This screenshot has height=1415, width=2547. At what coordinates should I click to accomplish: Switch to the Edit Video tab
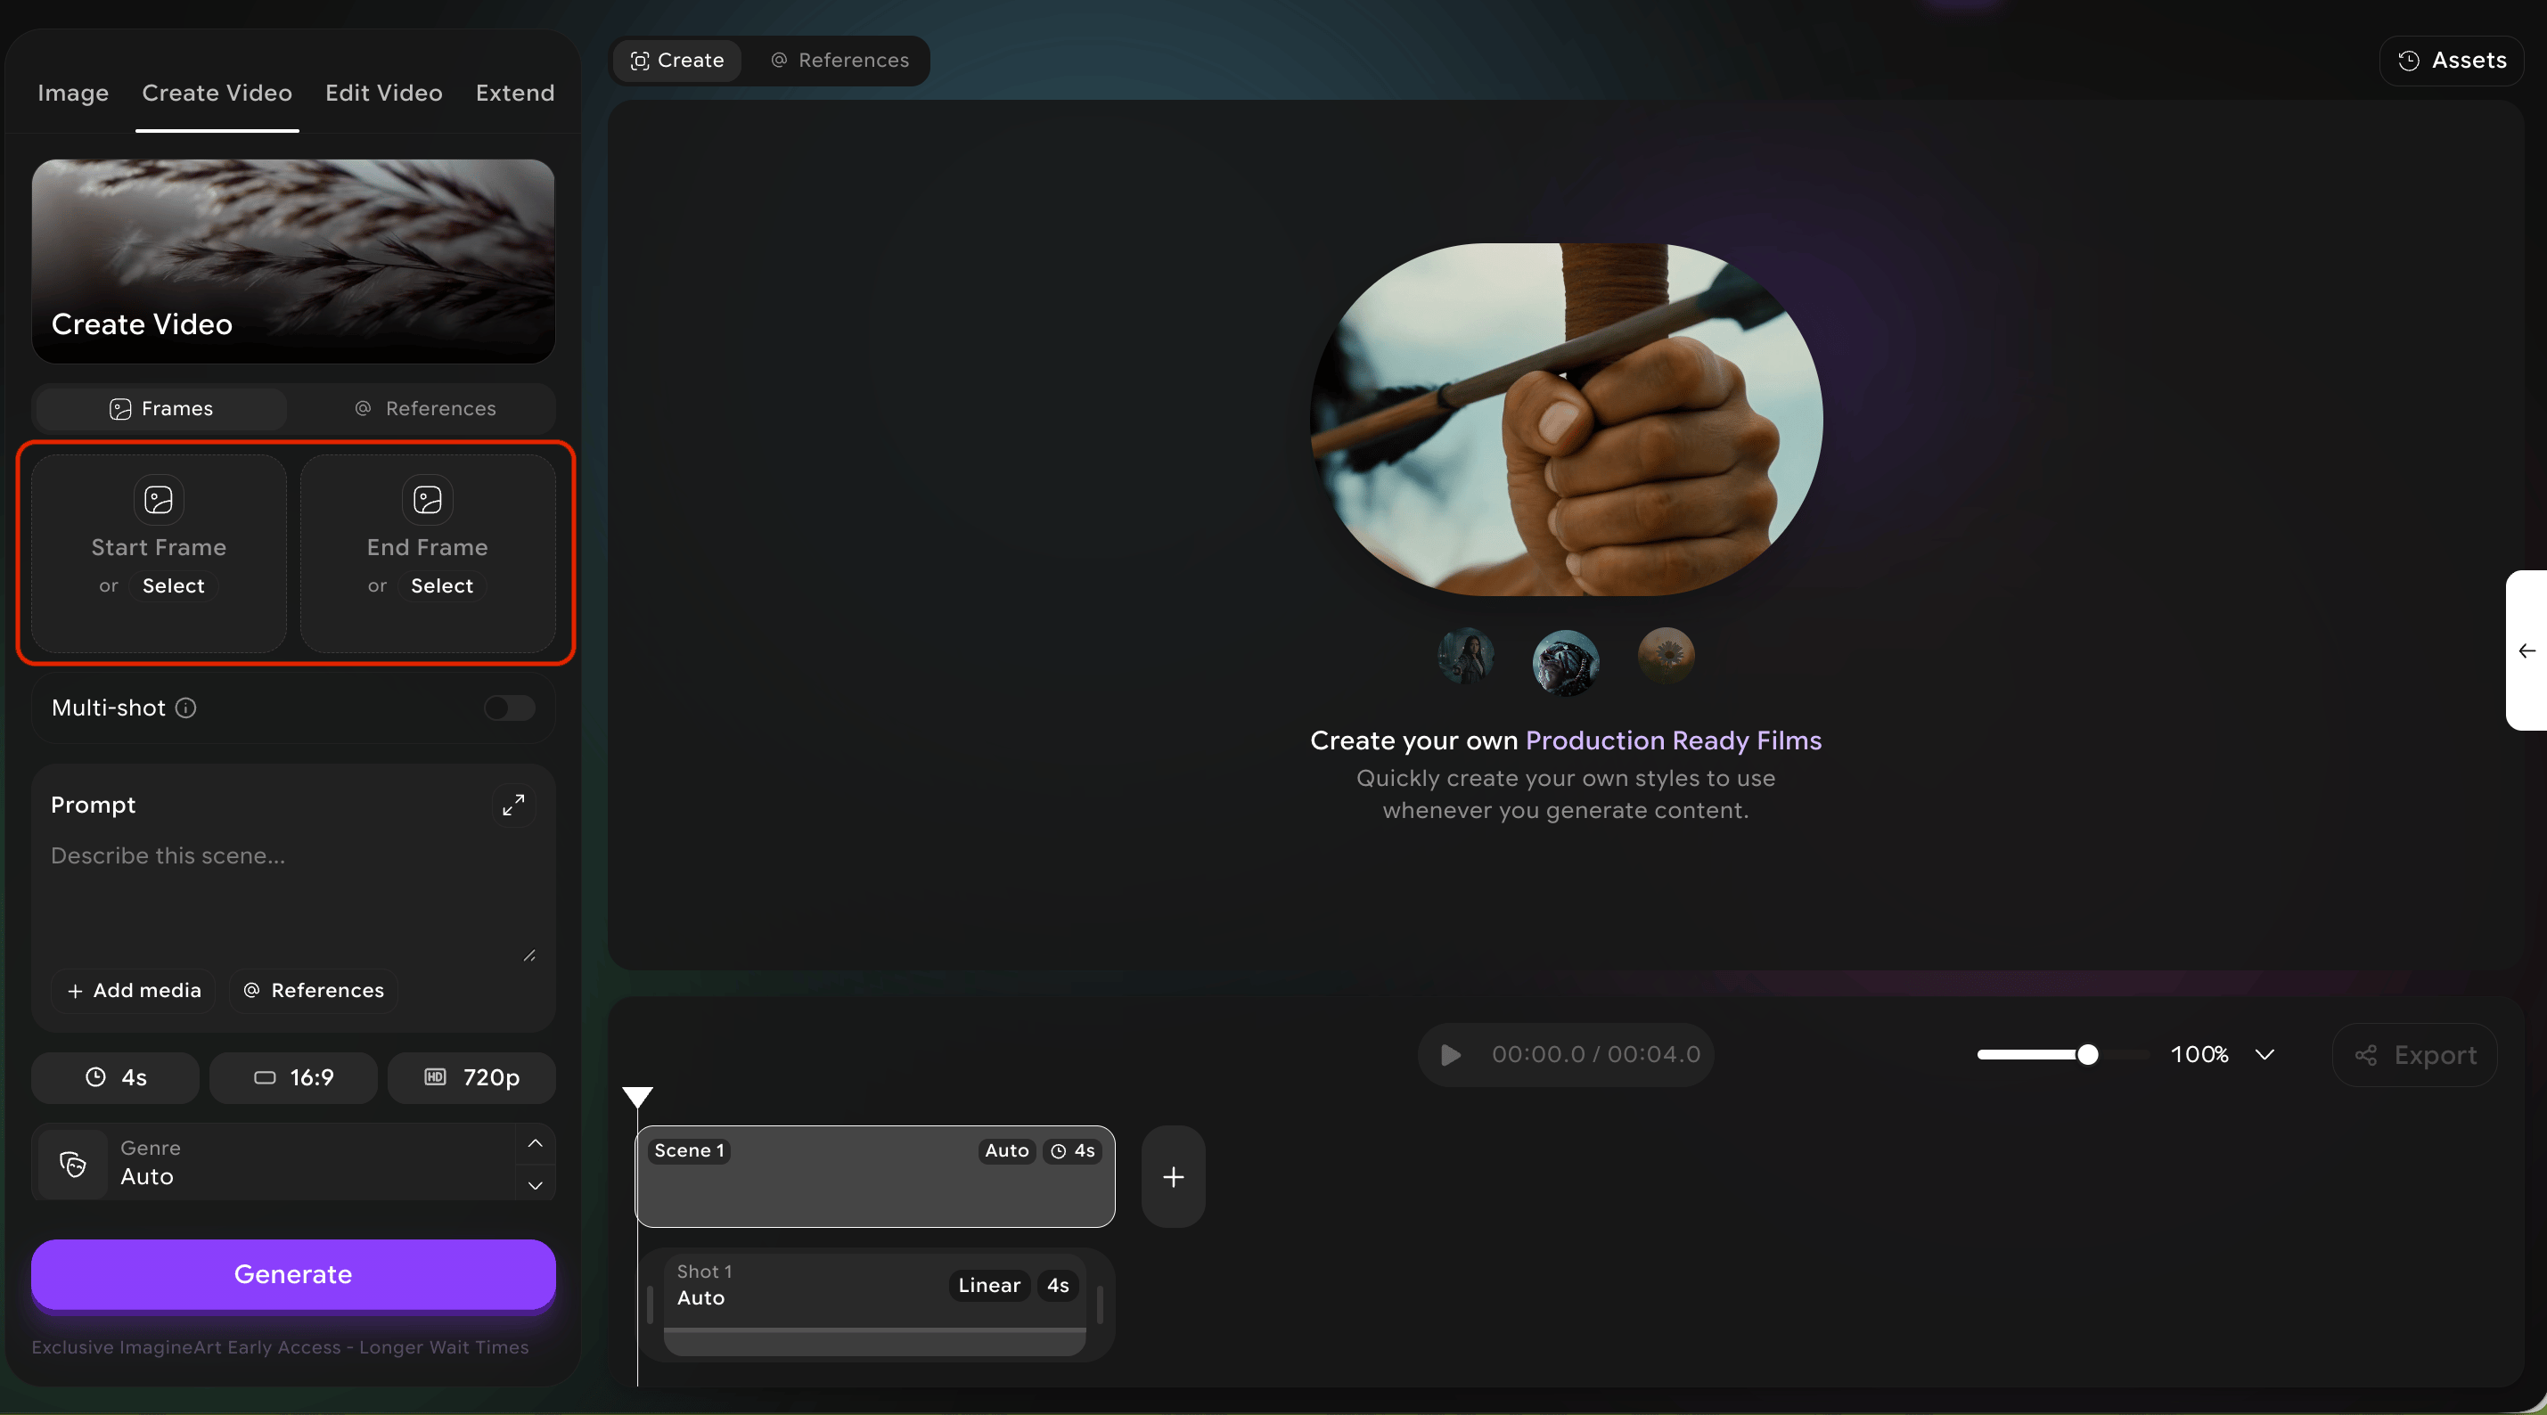point(383,93)
